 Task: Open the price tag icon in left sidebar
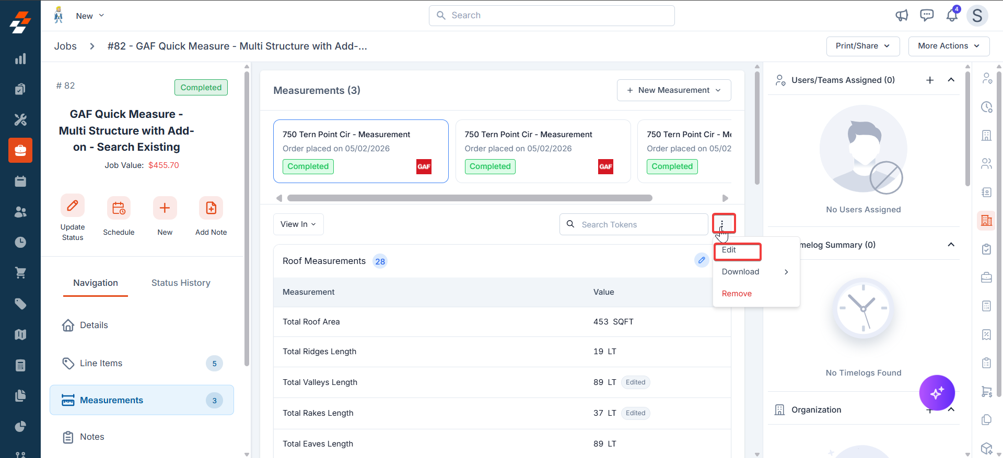20,304
